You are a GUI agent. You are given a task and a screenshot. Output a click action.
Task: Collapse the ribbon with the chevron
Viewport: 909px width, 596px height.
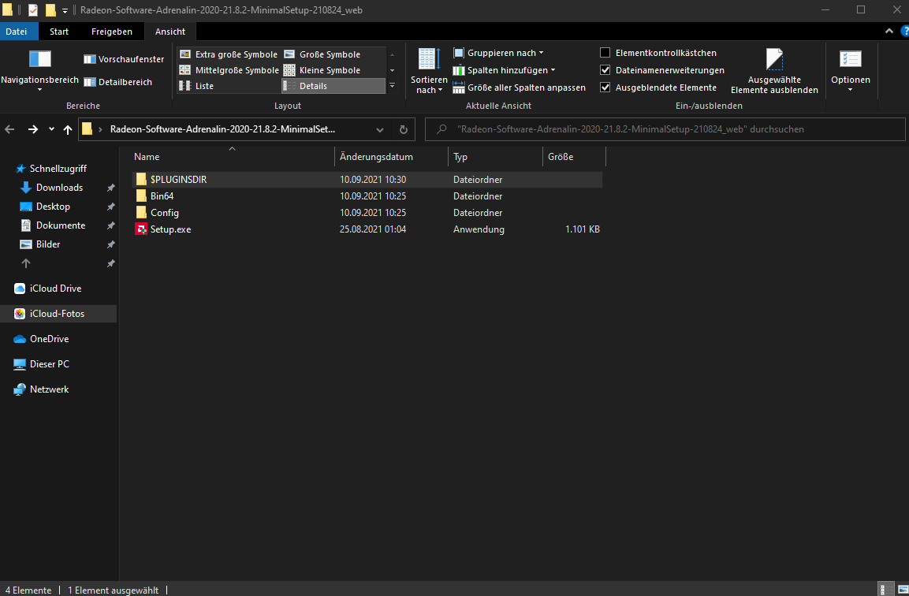(889, 32)
